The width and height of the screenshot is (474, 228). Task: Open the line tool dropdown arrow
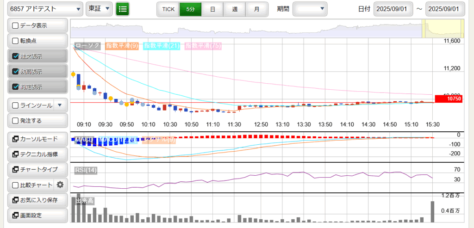[60, 105]
